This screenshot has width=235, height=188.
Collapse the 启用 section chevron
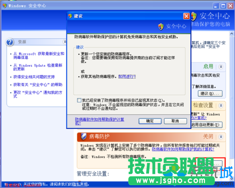pyautogui.click(x=221, y=67)
